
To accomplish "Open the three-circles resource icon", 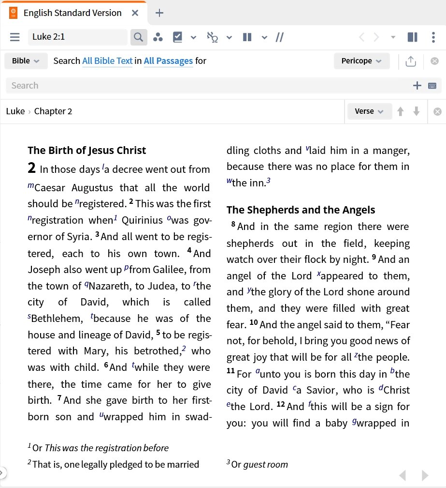I will click(158, 37).
